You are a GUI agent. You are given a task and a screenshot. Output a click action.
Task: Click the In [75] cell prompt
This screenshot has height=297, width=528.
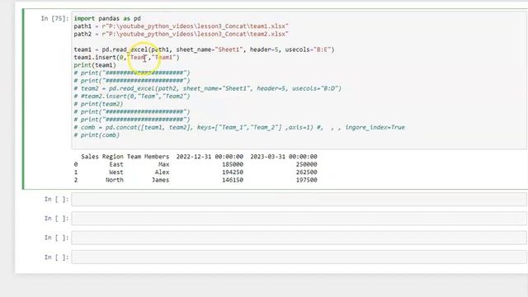point(54,18)
